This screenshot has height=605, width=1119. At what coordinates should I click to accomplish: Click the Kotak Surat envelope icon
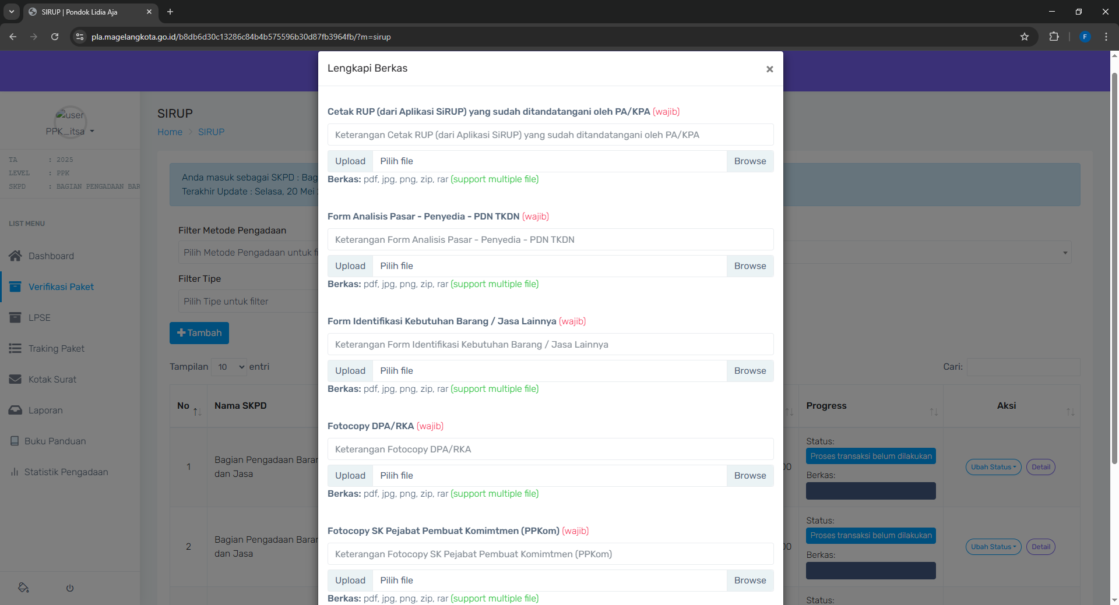tap(15, 379)
